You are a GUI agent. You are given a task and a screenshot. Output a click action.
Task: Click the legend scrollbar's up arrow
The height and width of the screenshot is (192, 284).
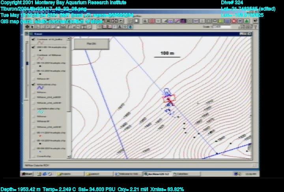(69, 39)
